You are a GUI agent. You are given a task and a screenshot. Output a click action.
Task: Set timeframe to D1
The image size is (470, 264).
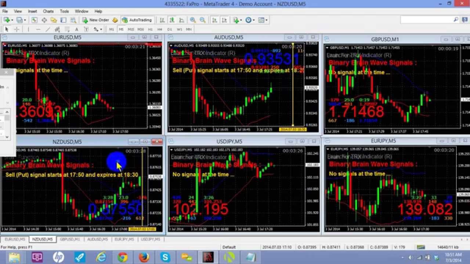(x=169, y=29)
